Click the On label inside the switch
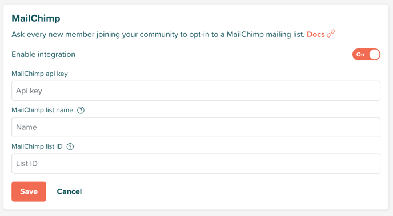393x216 pixels. (x=360, y=55)
